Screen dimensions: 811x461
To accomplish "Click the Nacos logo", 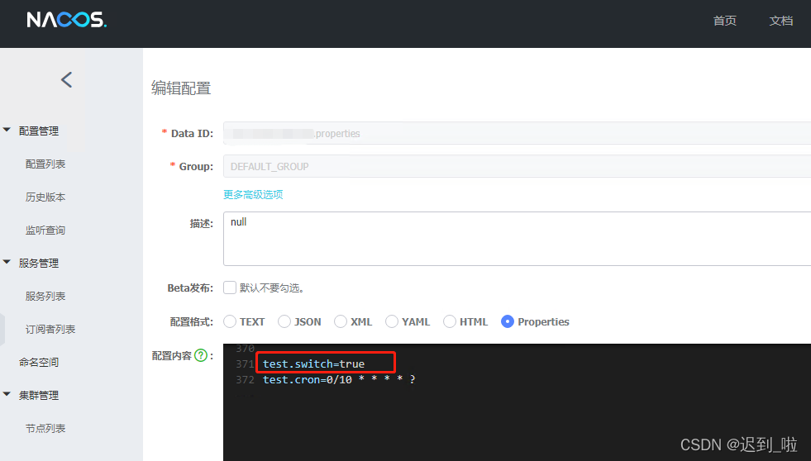I will point(67,20).
